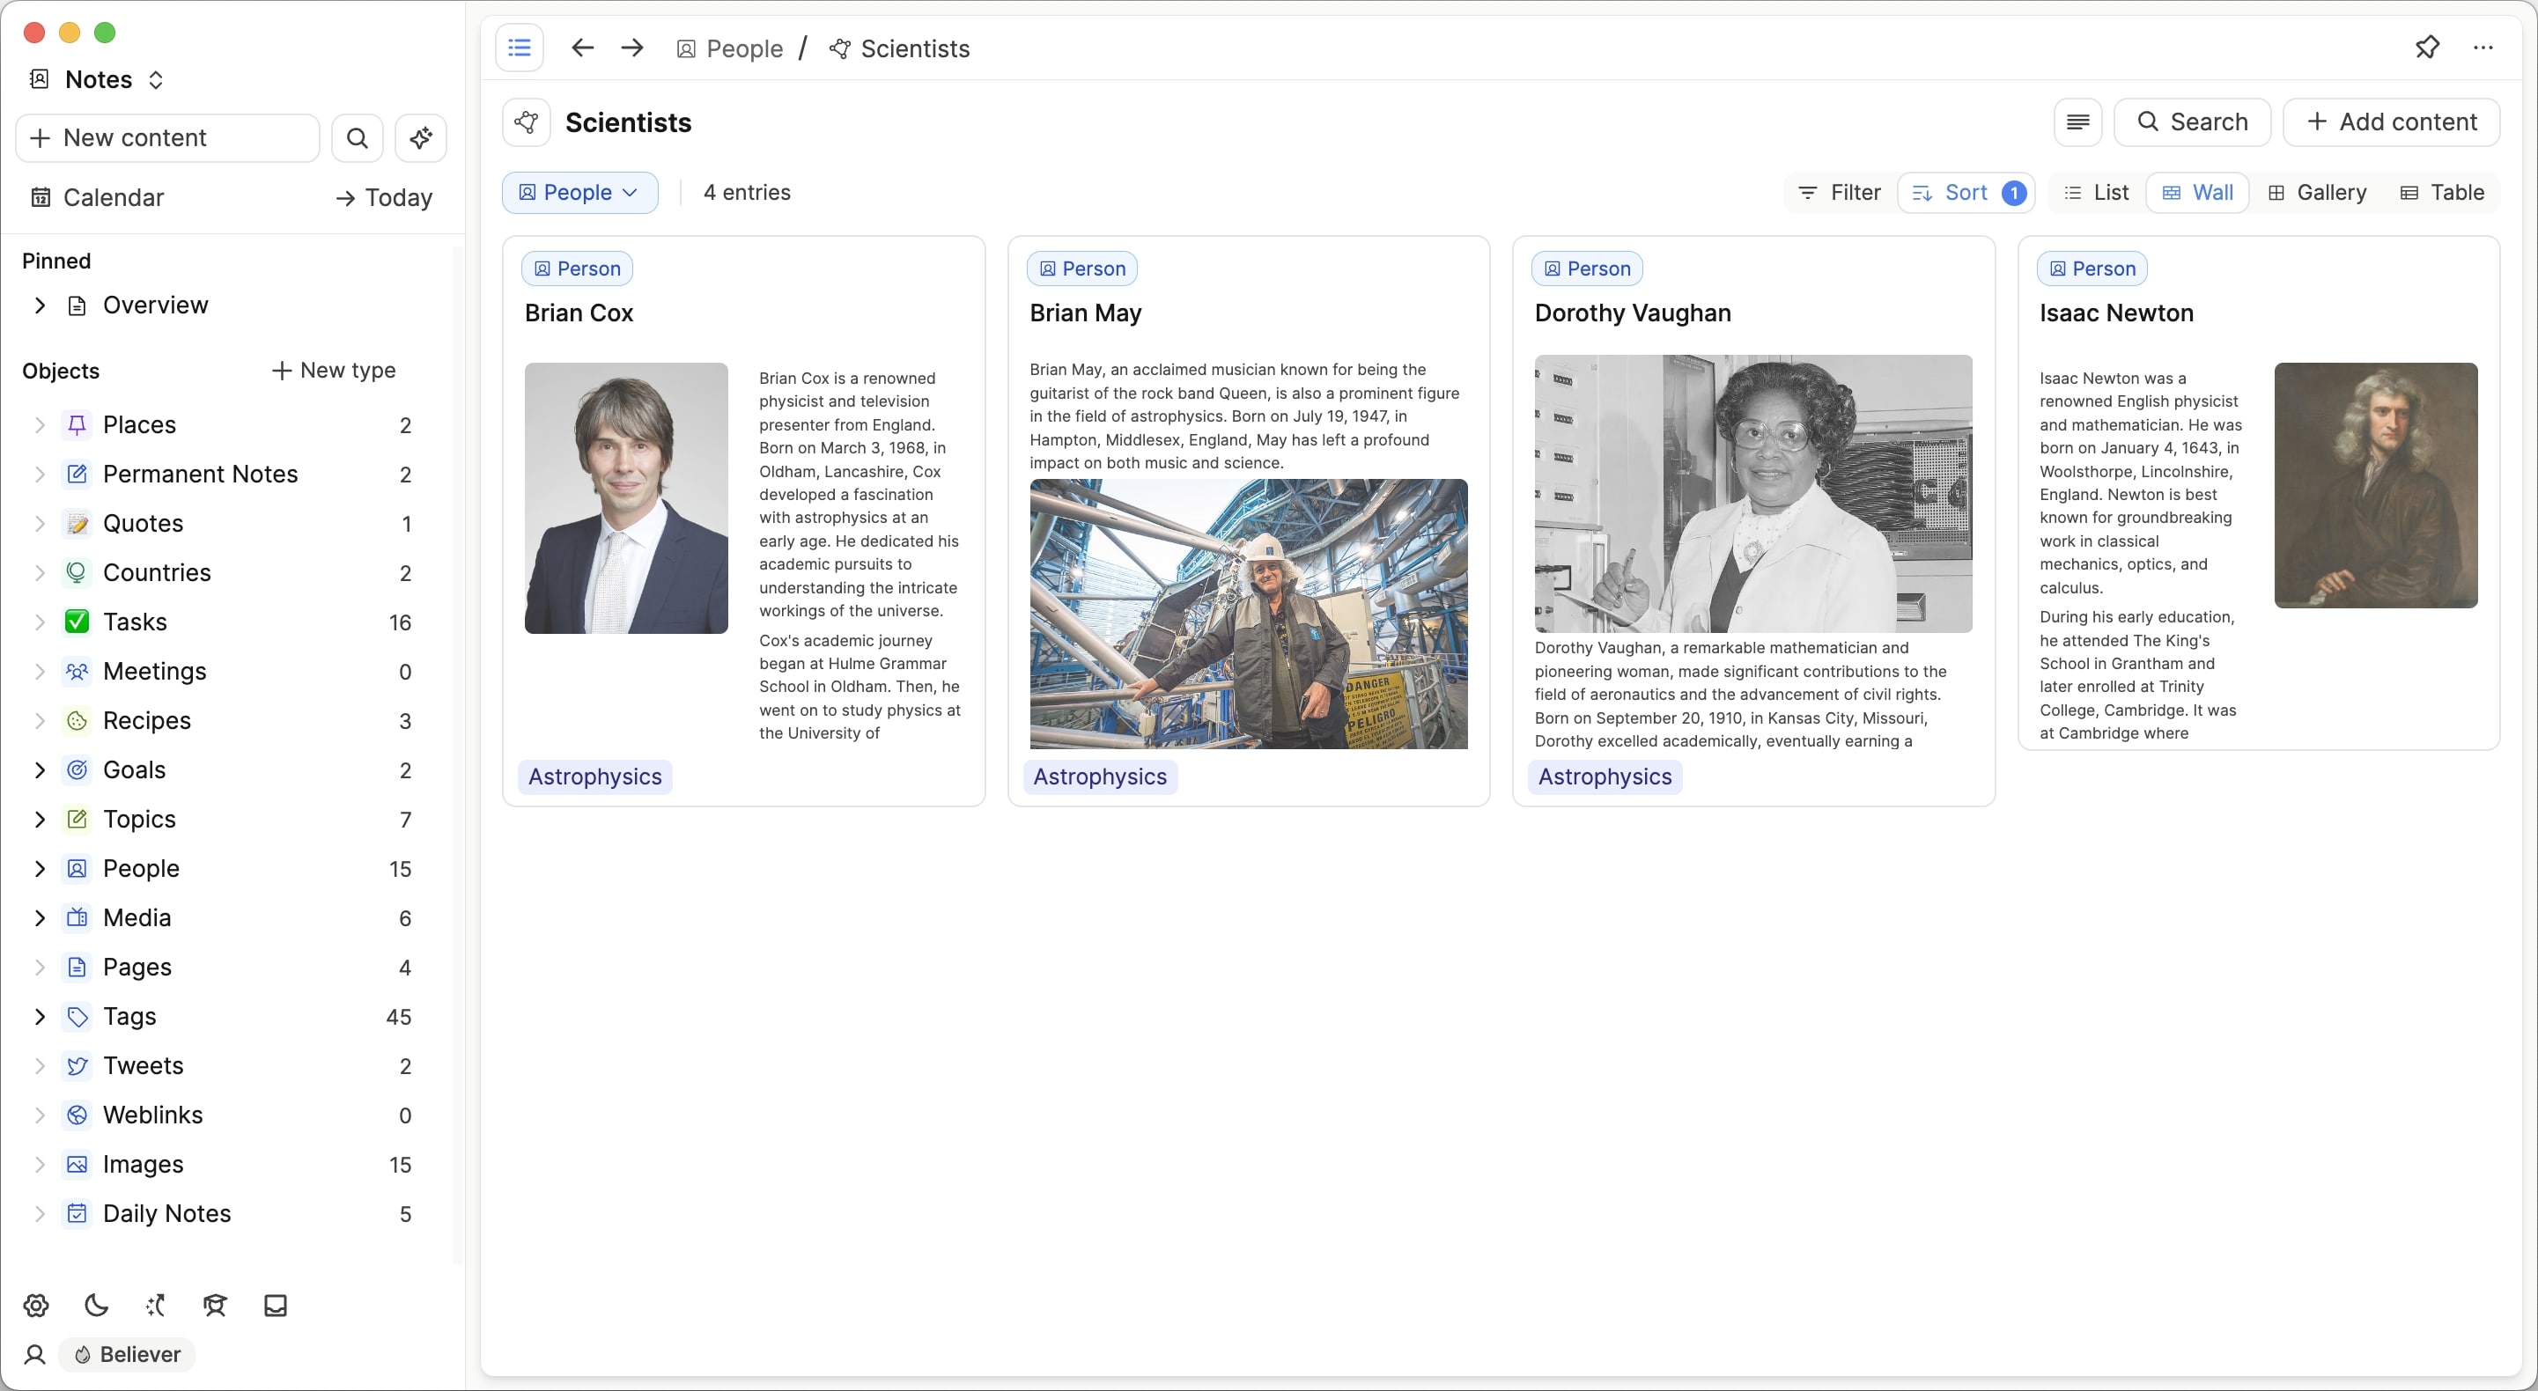Viewport: 2538px width, 1391px height.
Task: Open sidebar search magnifier icon
Action: tap(358, 138)
